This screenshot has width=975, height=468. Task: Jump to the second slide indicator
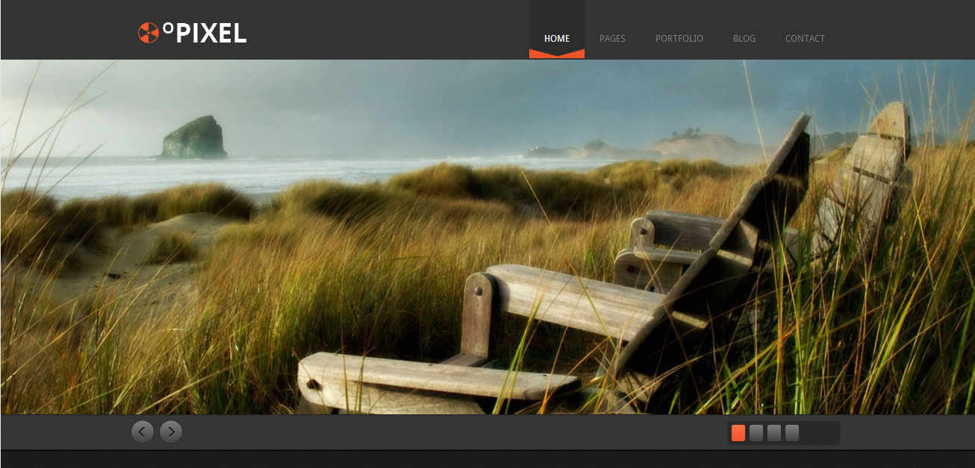click(x=756, y=433)
